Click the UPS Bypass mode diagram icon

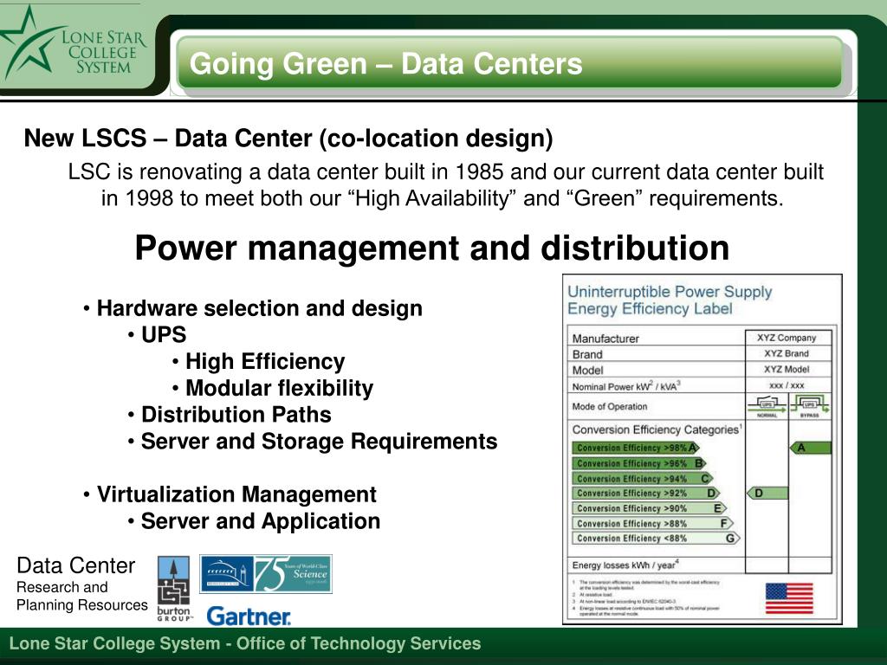coord(810,406)
